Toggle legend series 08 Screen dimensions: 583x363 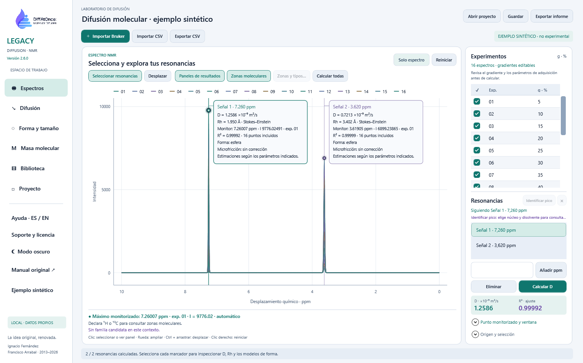point(251,92)
